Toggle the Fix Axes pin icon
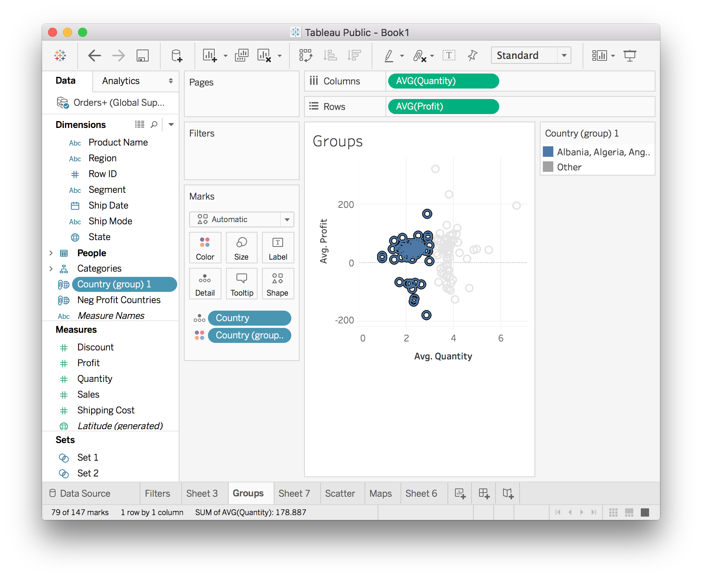702x580 pixels. 472,56
